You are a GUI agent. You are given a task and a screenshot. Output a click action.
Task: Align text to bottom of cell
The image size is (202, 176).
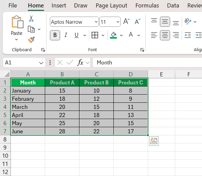point(176,23)
